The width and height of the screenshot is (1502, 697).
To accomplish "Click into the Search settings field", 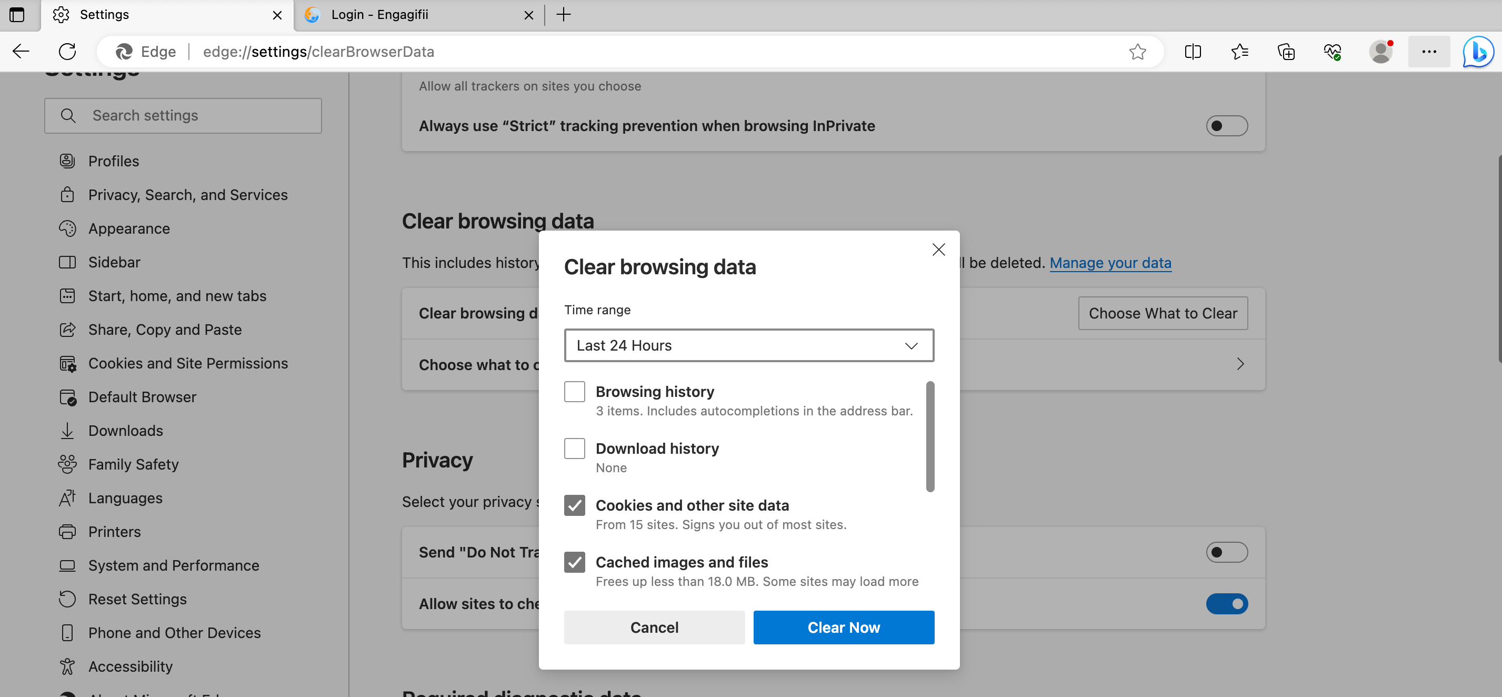I will [183, 115].
